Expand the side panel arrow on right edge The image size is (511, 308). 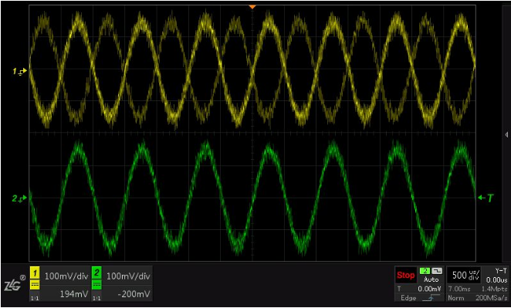(506, 134)
